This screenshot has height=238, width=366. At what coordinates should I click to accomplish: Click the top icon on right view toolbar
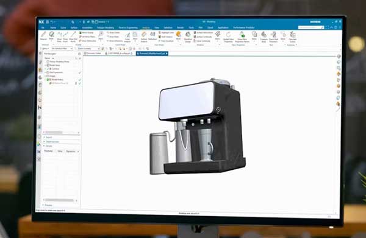(339, 57)
